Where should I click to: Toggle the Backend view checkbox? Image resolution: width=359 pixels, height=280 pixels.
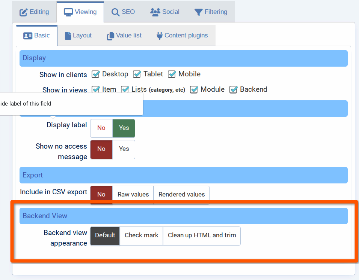coord(234,90)
